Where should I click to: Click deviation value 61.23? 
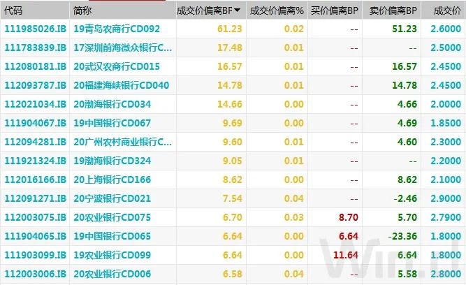pos(229,29)
